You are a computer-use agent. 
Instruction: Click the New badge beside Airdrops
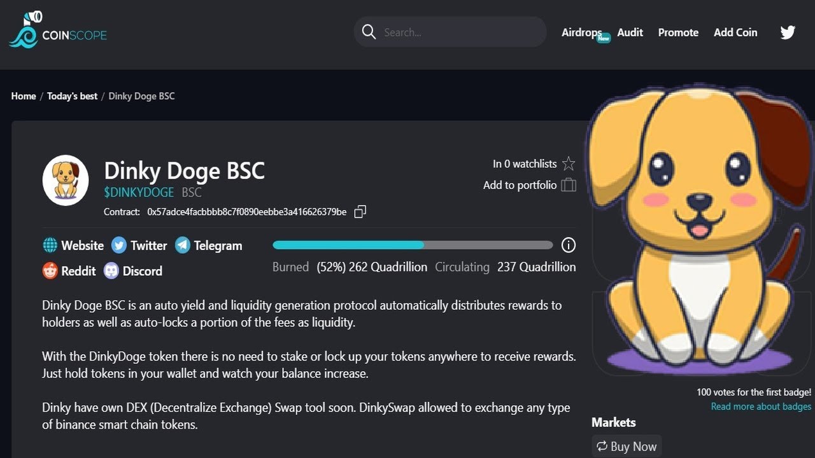[x=604, y=38]
